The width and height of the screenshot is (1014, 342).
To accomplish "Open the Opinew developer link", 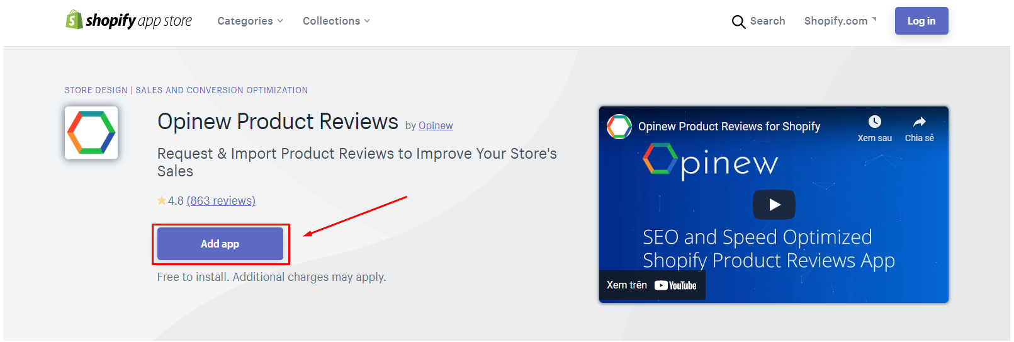I will pyautogui.click(x=436, y=125).
